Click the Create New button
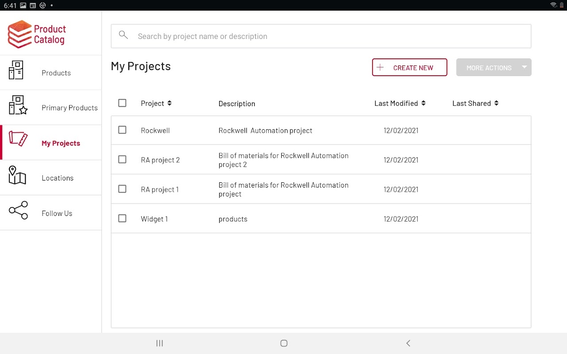The width and height of the screenshot is (567, 354). (x=409, y=67)
